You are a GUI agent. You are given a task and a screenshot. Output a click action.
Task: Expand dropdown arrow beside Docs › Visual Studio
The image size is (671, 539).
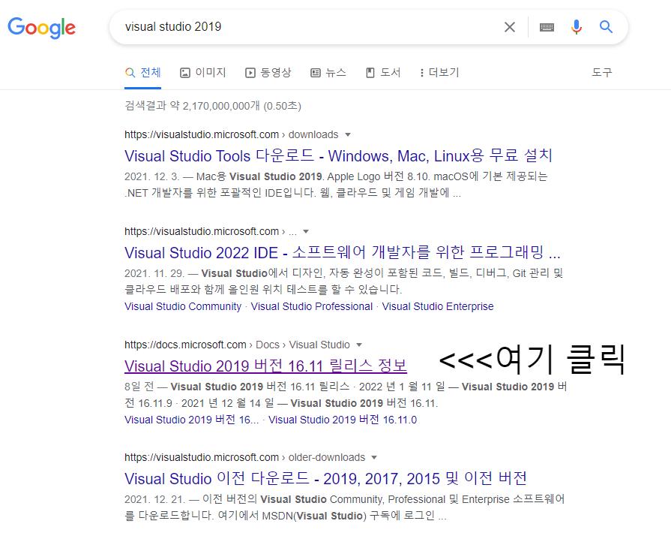click(359, 345)
